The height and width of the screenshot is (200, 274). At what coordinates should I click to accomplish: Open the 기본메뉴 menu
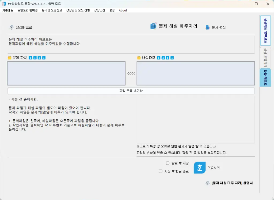coord(9,10)
